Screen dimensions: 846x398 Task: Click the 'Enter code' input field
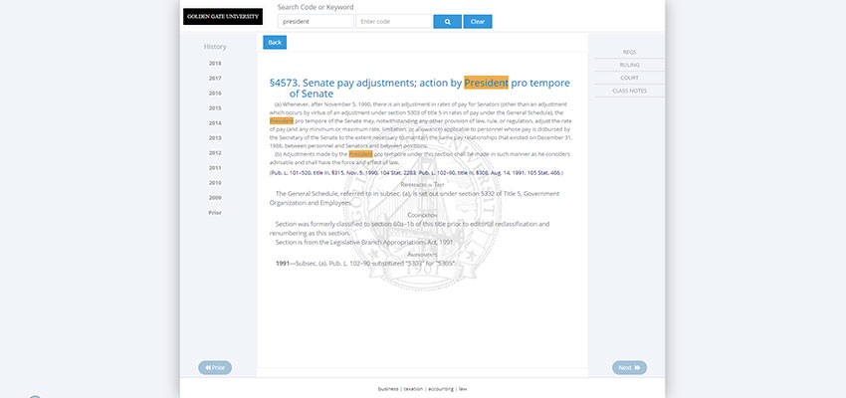pyautogui.click(x=393, y=22)
